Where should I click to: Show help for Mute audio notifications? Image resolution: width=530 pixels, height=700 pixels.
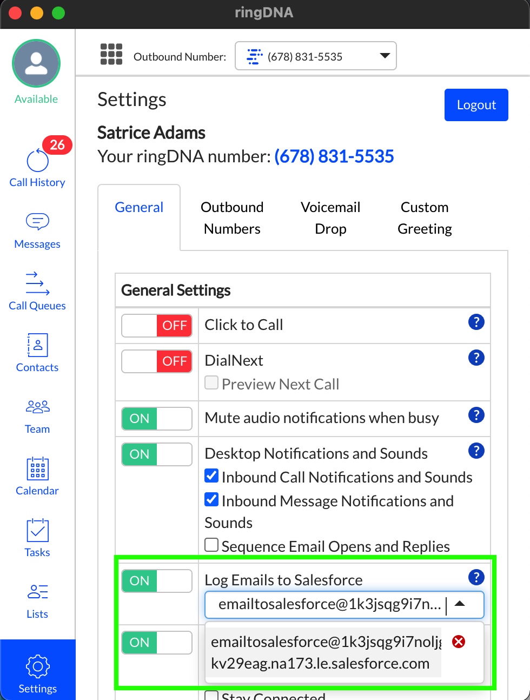476,415
